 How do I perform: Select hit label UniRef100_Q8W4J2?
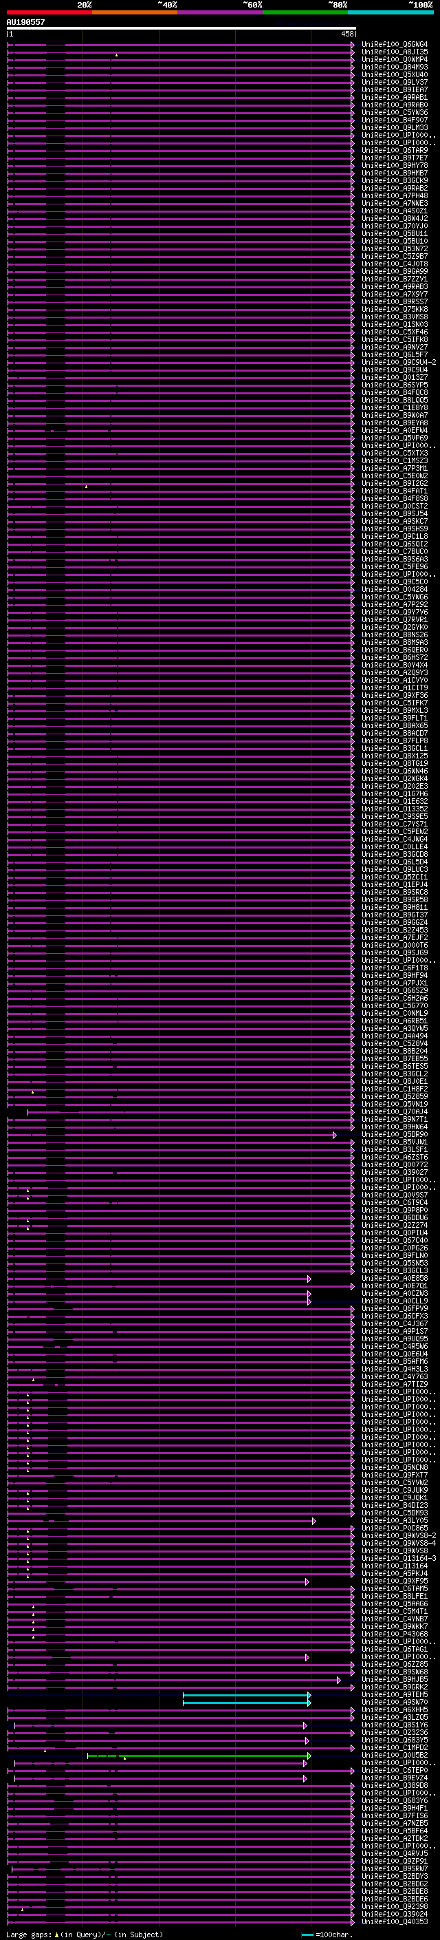[x=395, y=218]
